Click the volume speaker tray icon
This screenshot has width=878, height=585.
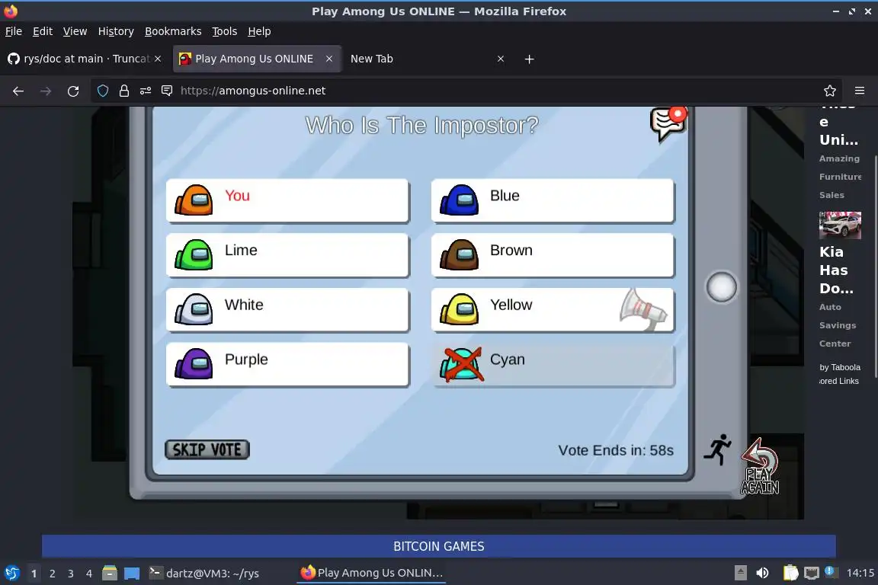762,573
